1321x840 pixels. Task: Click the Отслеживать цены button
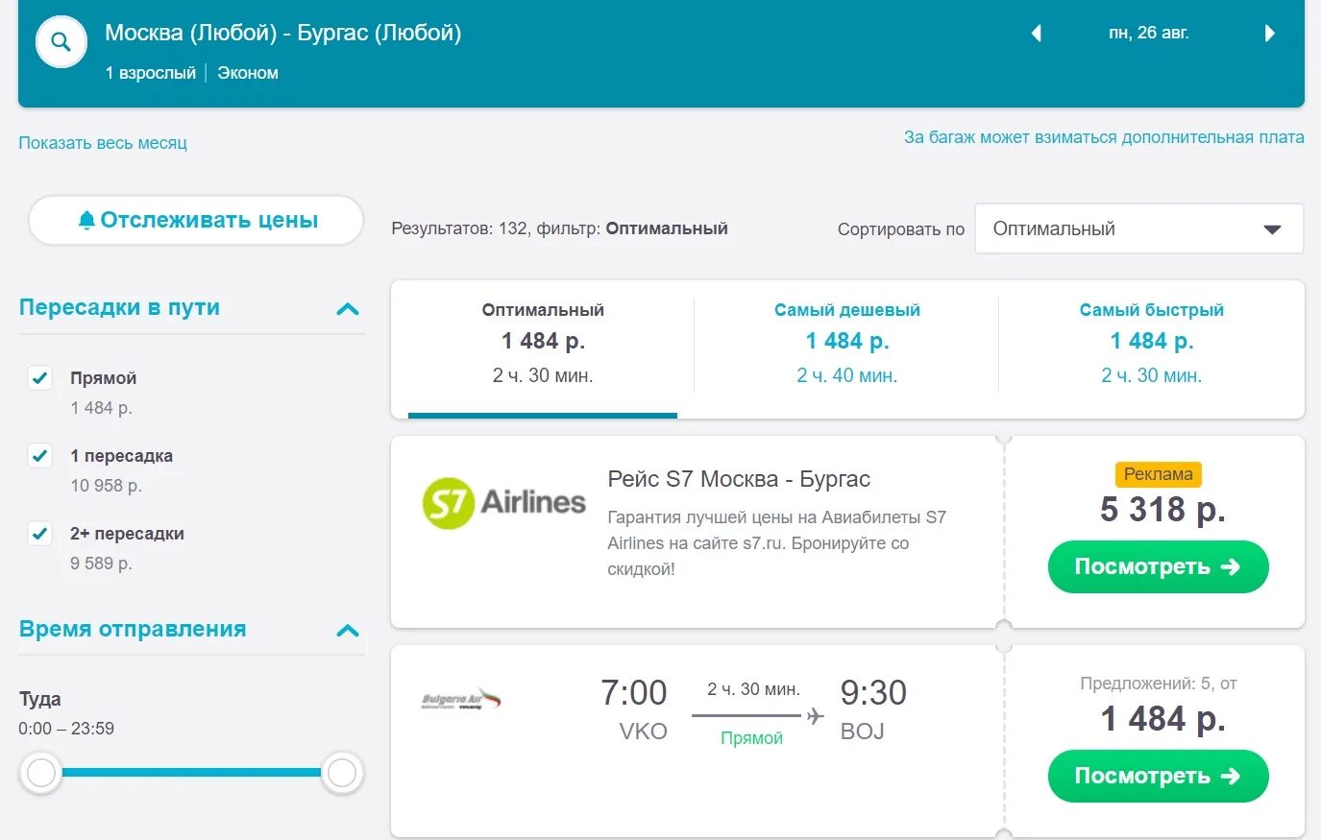pos(196,220)
